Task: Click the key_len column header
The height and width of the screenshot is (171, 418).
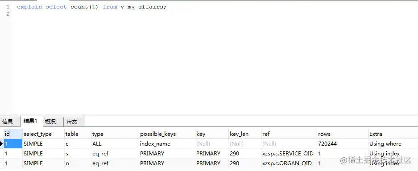Action: click(x=245, y=134)
